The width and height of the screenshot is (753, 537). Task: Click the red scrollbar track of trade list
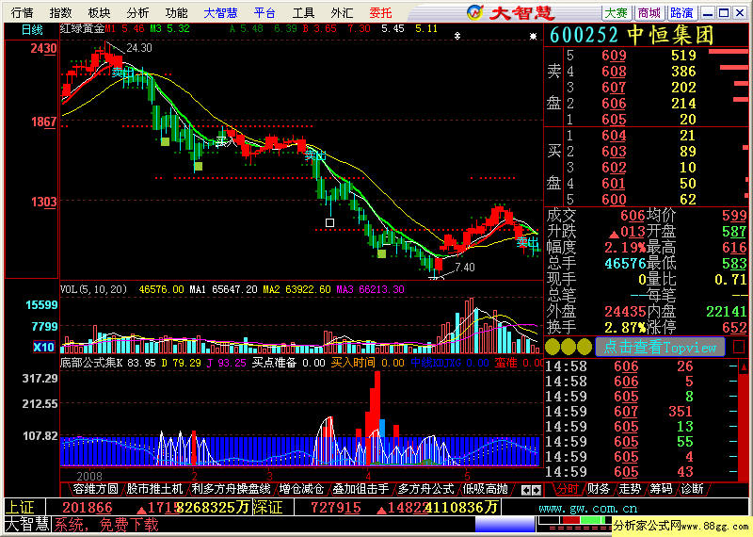point(744,428)
